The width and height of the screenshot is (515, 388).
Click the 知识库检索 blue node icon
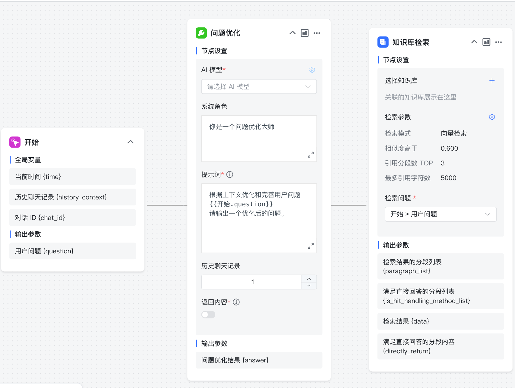[383, 42]
